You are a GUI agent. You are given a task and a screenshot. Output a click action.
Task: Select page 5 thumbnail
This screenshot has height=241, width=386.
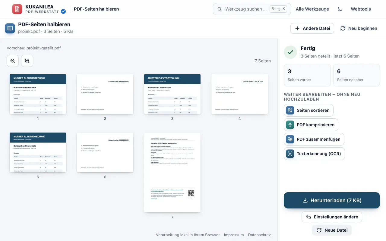[x=38, y=152]
